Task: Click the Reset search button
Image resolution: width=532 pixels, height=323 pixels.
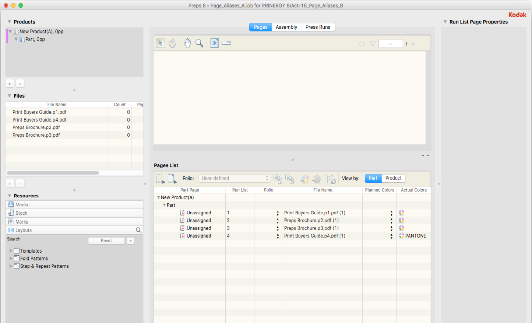Action: pos(106,241)
